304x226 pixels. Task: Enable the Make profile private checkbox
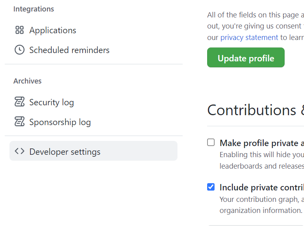point(211,142)
